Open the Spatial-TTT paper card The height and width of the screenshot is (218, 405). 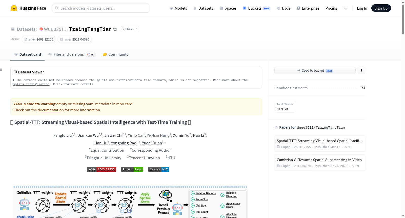pos(320,144)
